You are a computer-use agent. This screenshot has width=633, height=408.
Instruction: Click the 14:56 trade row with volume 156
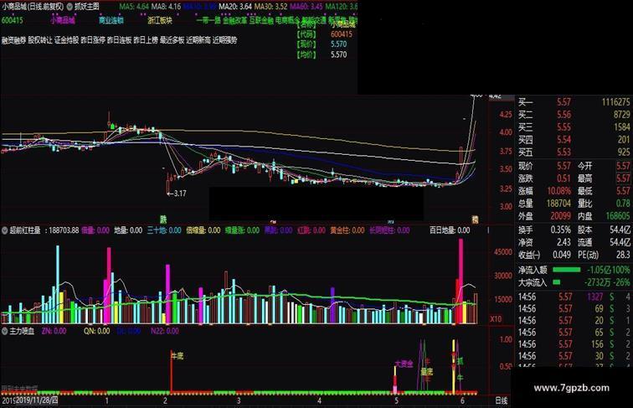(574, 344)
